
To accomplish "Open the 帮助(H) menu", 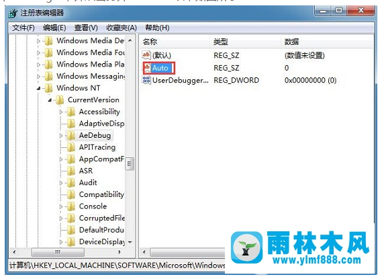I will tap(157, 28).
